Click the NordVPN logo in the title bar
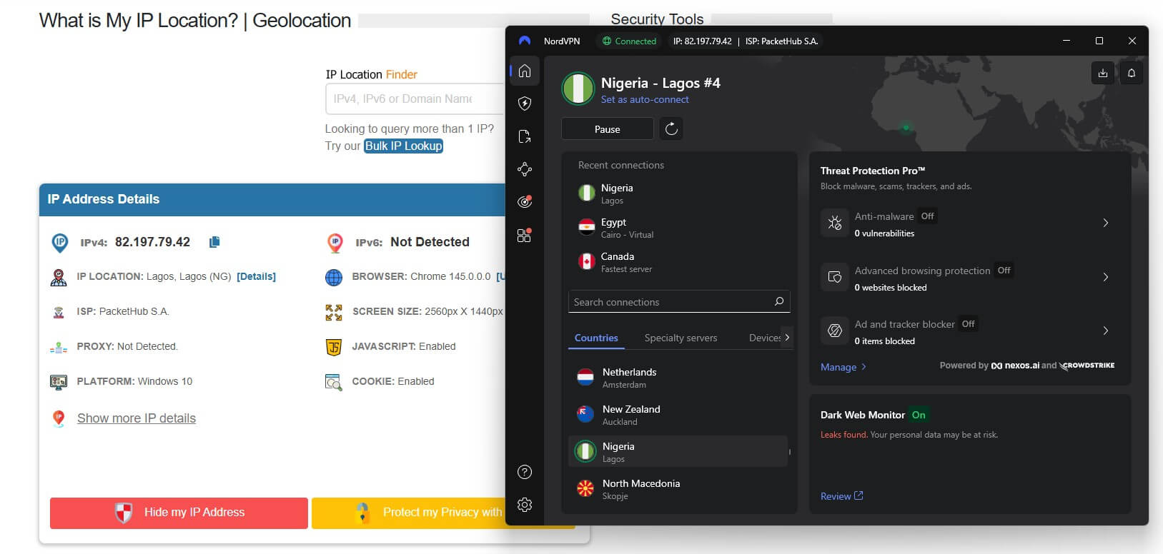The width and height of the screenshot is (1163, 554). coord(525,41)
